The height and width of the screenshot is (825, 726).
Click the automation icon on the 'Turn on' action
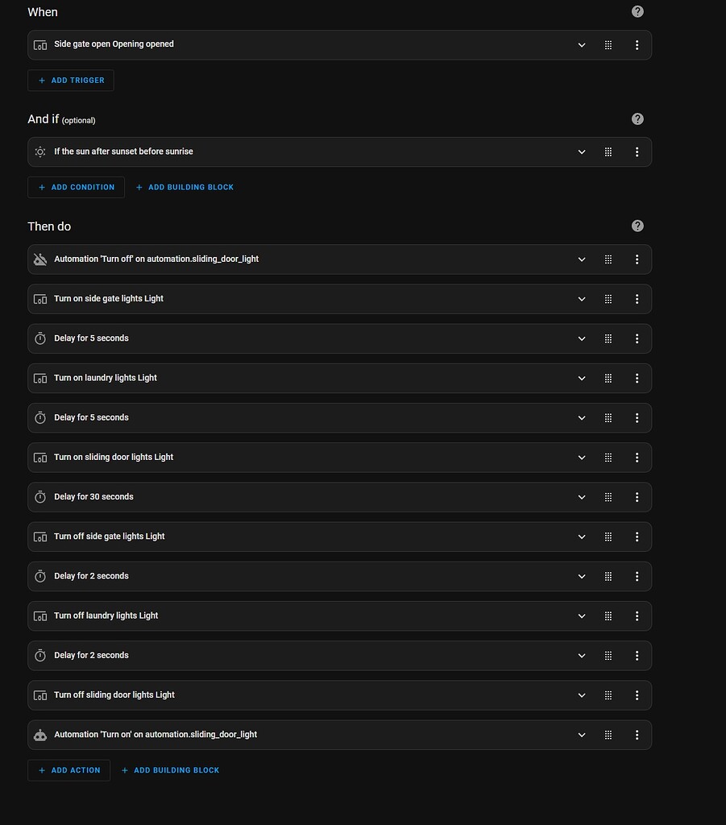pos(40,734)
